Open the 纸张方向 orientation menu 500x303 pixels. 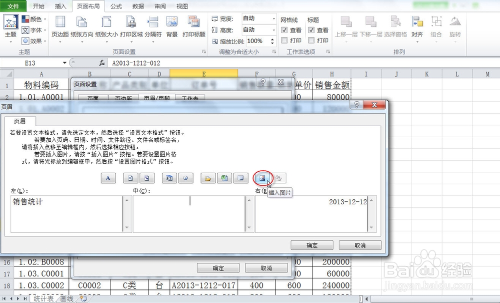[x=81, y=30]
